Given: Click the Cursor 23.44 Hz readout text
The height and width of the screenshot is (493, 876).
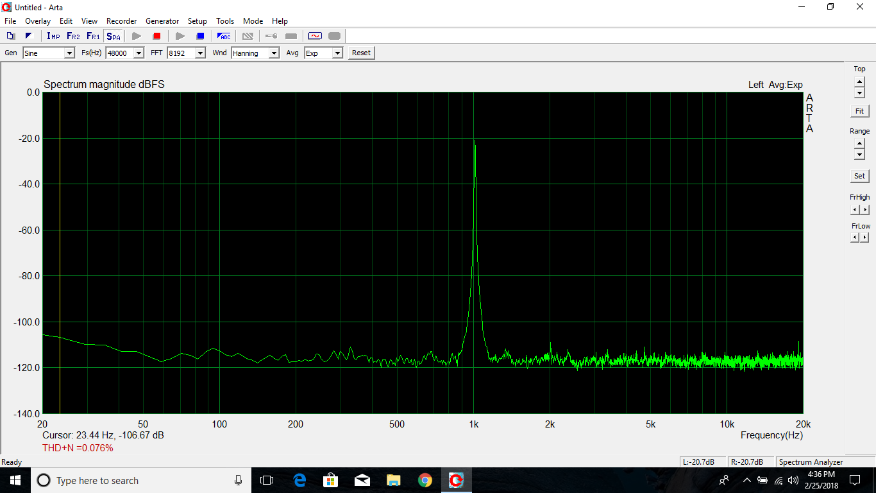Looking at the screenshot, I should [x=103, y=435].
